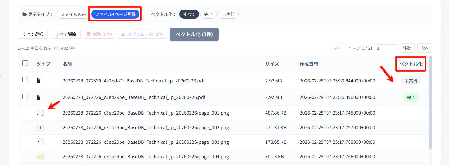Open the page_002.png thumbnail

click(x=40, y=127)
